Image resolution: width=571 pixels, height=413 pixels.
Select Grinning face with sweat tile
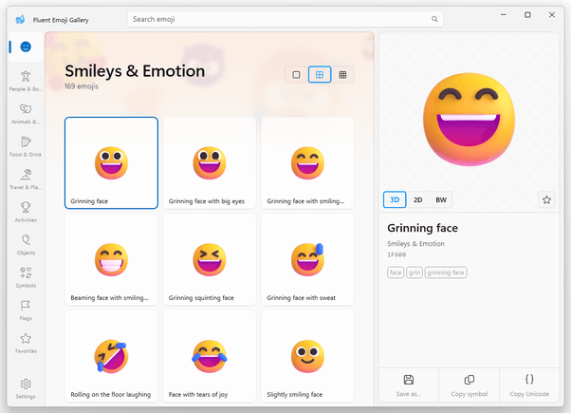pos(307,259)
